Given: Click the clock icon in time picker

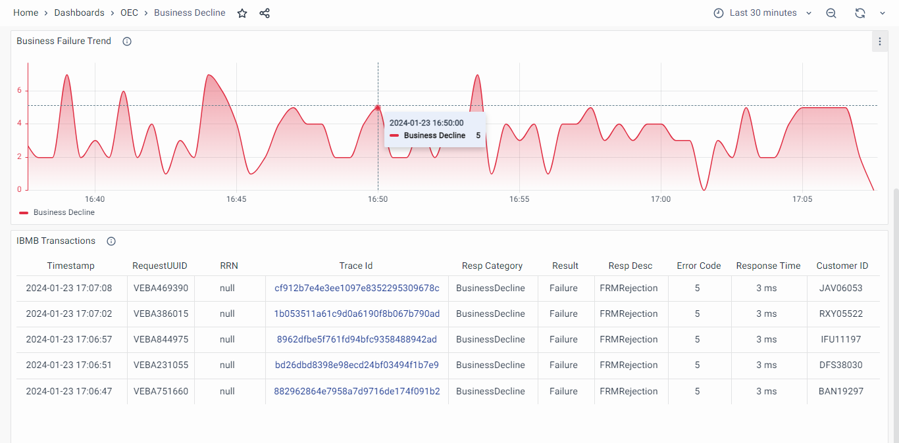Looking at the screenshot, I should point(719,13).
